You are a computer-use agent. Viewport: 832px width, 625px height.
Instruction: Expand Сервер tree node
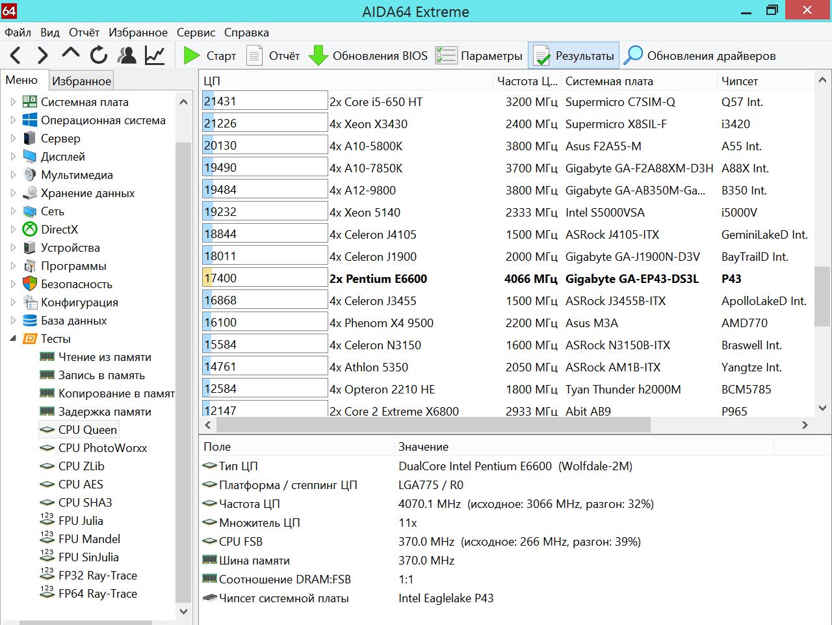(13, 139)
